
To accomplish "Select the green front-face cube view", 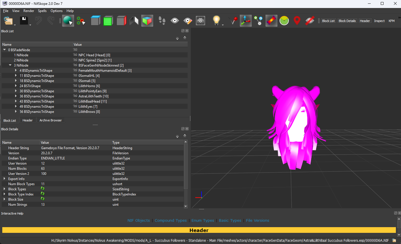I will click(x=108, y=21).
